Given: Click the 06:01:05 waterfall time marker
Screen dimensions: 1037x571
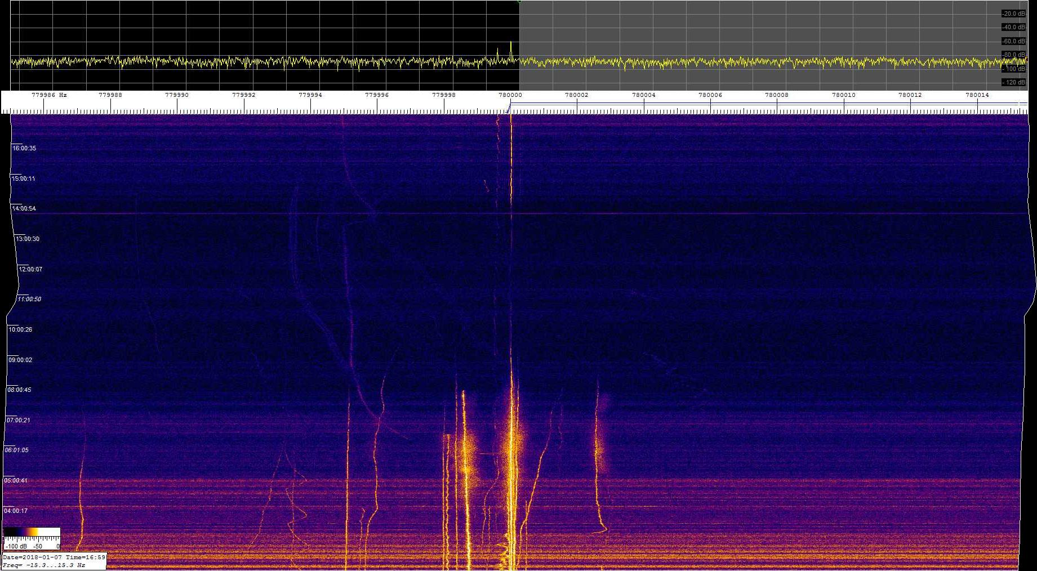Looking at the screenshot, I should tap(16, 450).
